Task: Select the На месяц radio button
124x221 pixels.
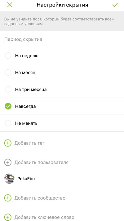Action: tap(8, 73)
